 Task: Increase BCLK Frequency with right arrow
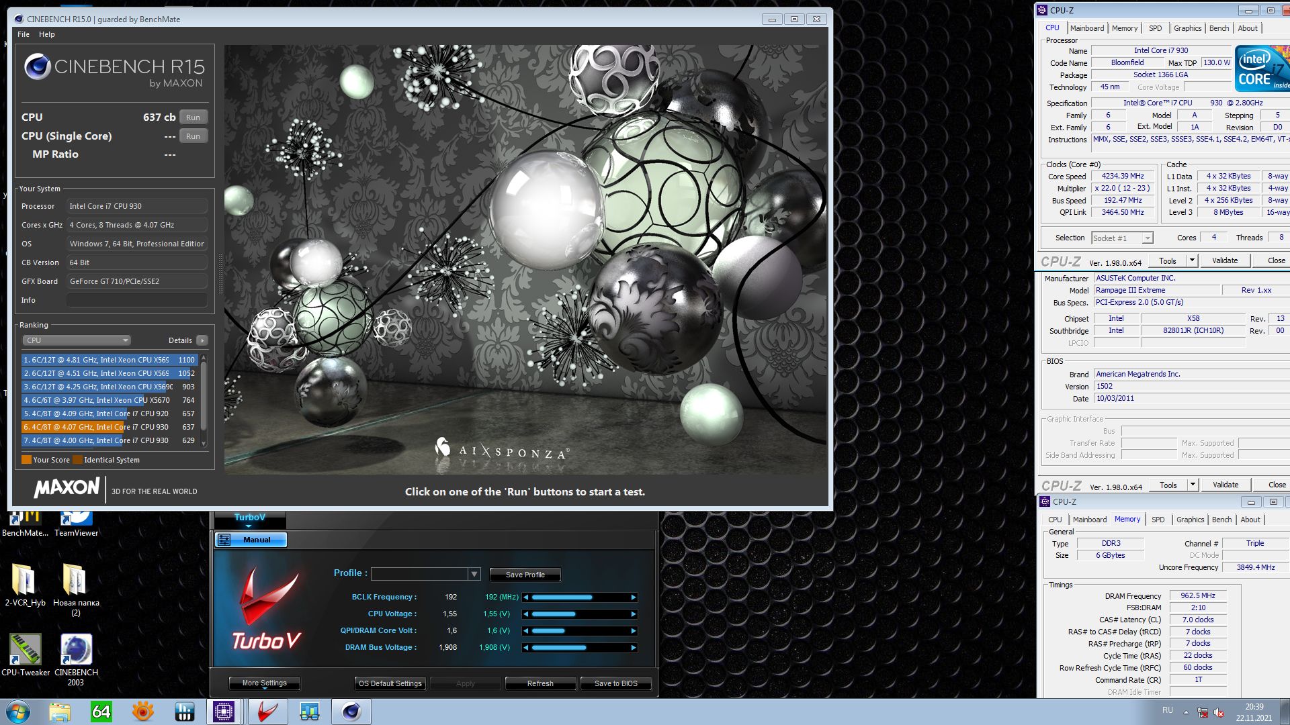click(x=633, y=597)
